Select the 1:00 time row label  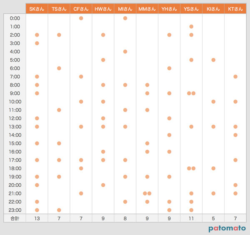[x=15, y=27]
